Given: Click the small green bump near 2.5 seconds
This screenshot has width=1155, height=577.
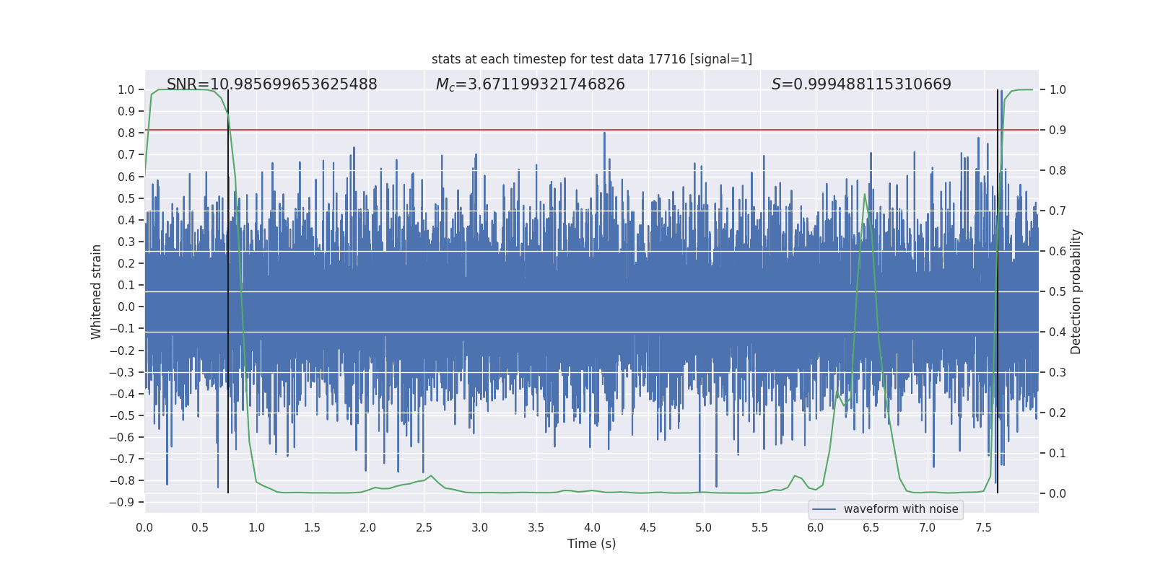Looking at the screenshot, I should click(x=431, y=476).
